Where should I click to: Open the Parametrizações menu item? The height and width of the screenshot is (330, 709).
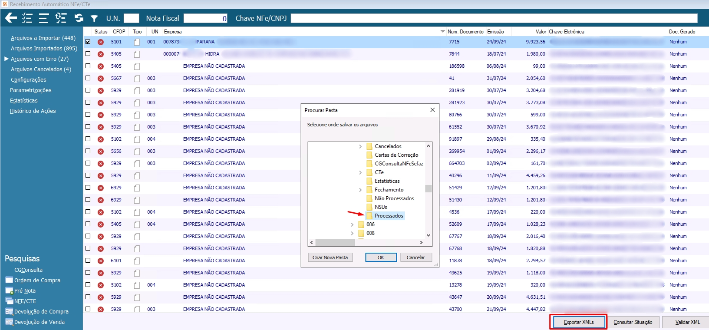pyautogui.click(x=31, y=90)
